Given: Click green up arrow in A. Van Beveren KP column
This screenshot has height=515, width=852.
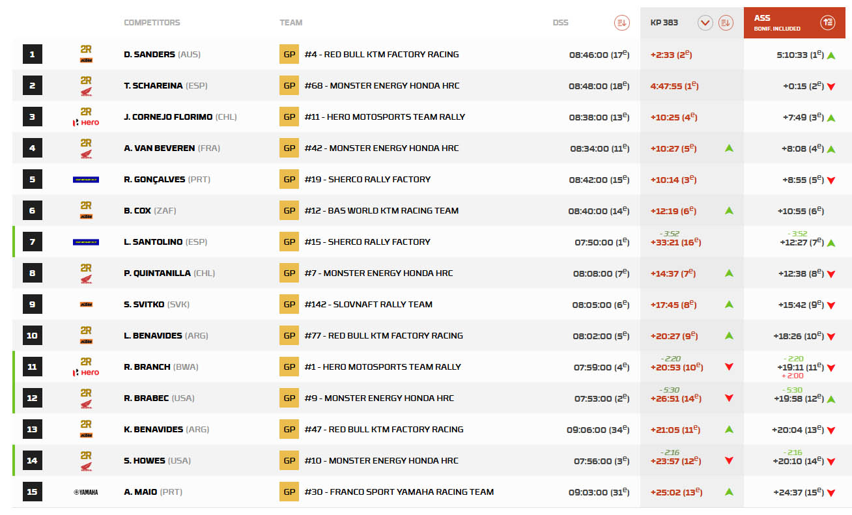Looking at the screenshot, I should click(729, 148).
